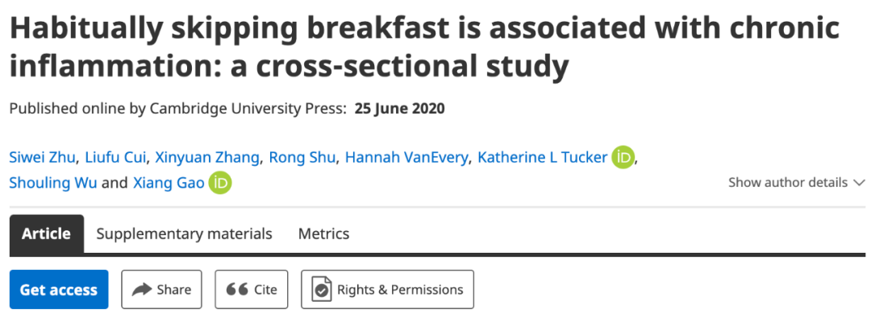
Task: Open author link Rong Shu
Action: point(302,158)
